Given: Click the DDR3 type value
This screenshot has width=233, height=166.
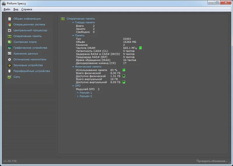Looking at the screenshot, I should [x=127, y=39].
